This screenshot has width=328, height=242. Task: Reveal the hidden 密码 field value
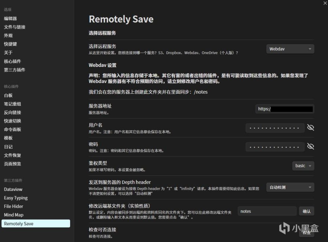click(310, 146)
